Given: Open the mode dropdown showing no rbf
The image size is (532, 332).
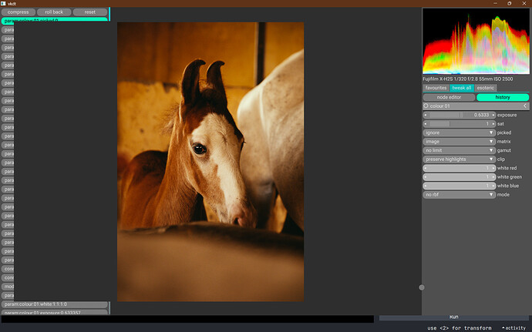Looking at the screenshot, I should coord(459,195).
